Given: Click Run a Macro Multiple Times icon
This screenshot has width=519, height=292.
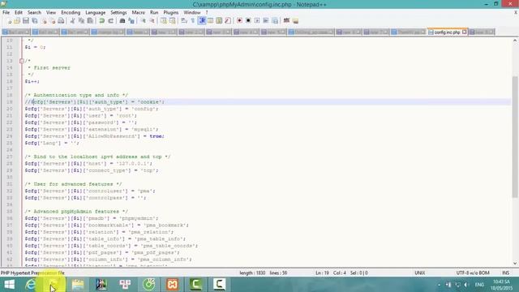Looking at the screenshot, I should coord(266,21).
